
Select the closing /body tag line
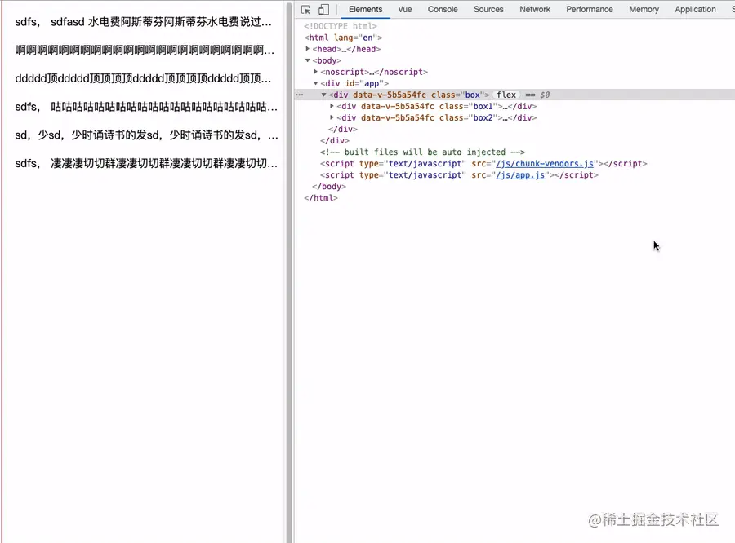click(328, 187)
